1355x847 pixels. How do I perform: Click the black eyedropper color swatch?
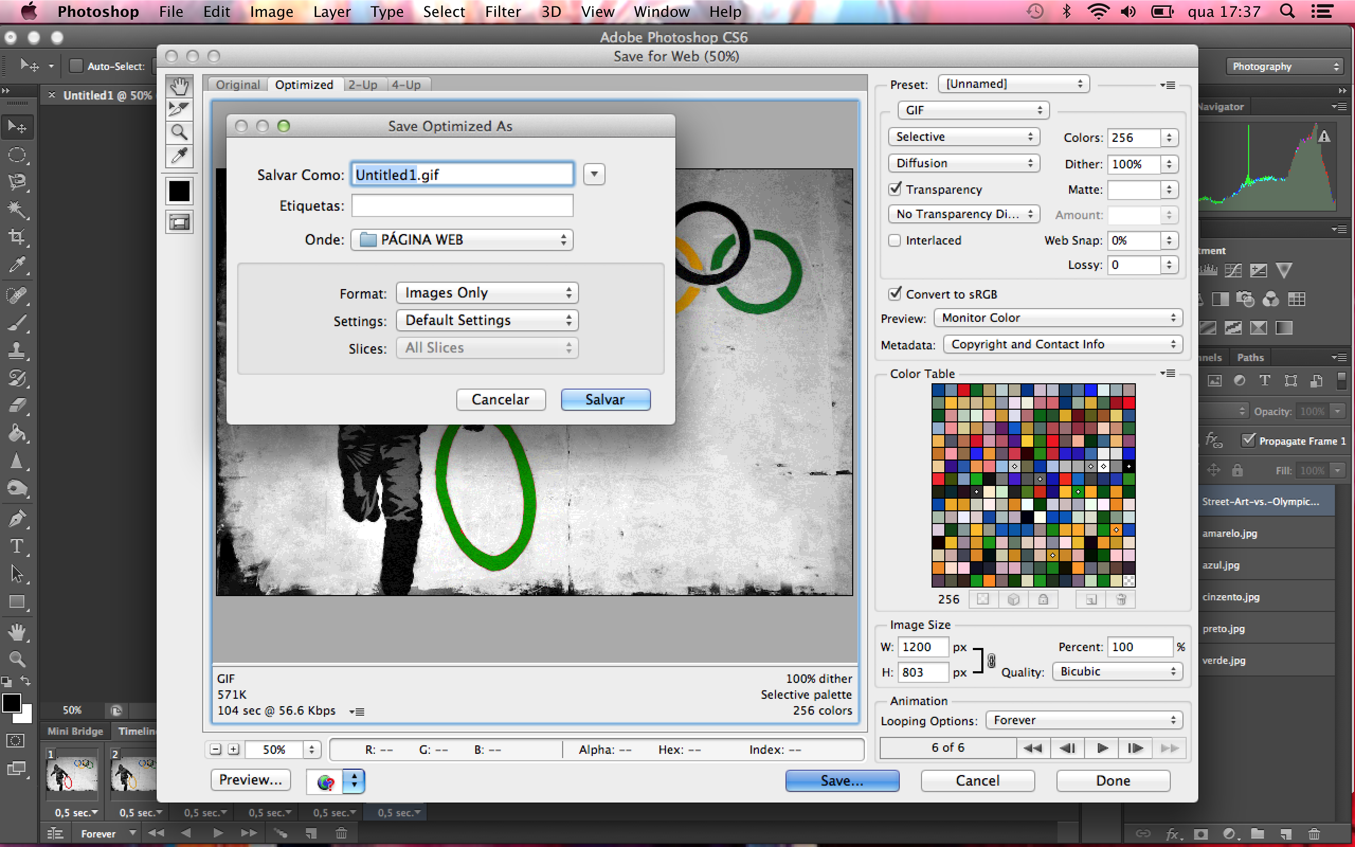coord(179,191)
